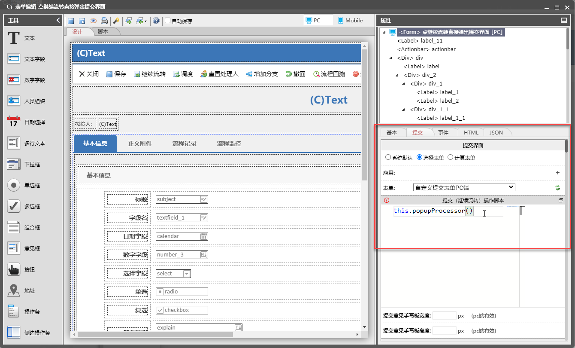The height and width of the screenshot is (348, 575).
Task: Open the 基本 properties tab
Action: click(392, 132)
